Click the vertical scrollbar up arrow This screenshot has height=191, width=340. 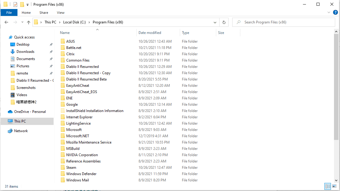tap(336, 32)
